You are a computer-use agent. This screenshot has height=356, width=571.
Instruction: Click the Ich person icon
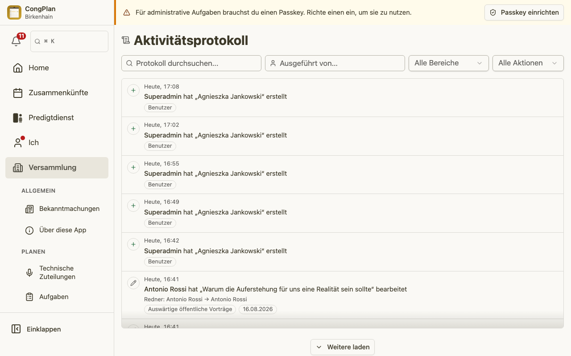click(x=18, y=142)
